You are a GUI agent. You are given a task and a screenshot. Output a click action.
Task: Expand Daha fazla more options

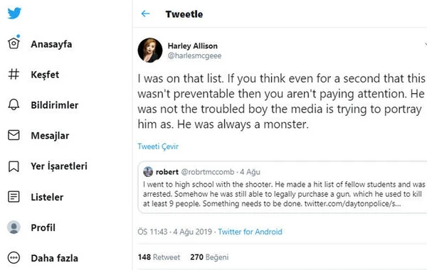[14, 258]
